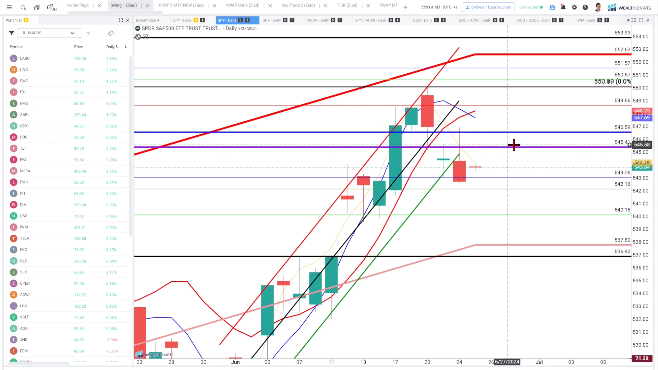Click the 545.58 crosshair price label
658x370 pixels.
coord(642,145)
